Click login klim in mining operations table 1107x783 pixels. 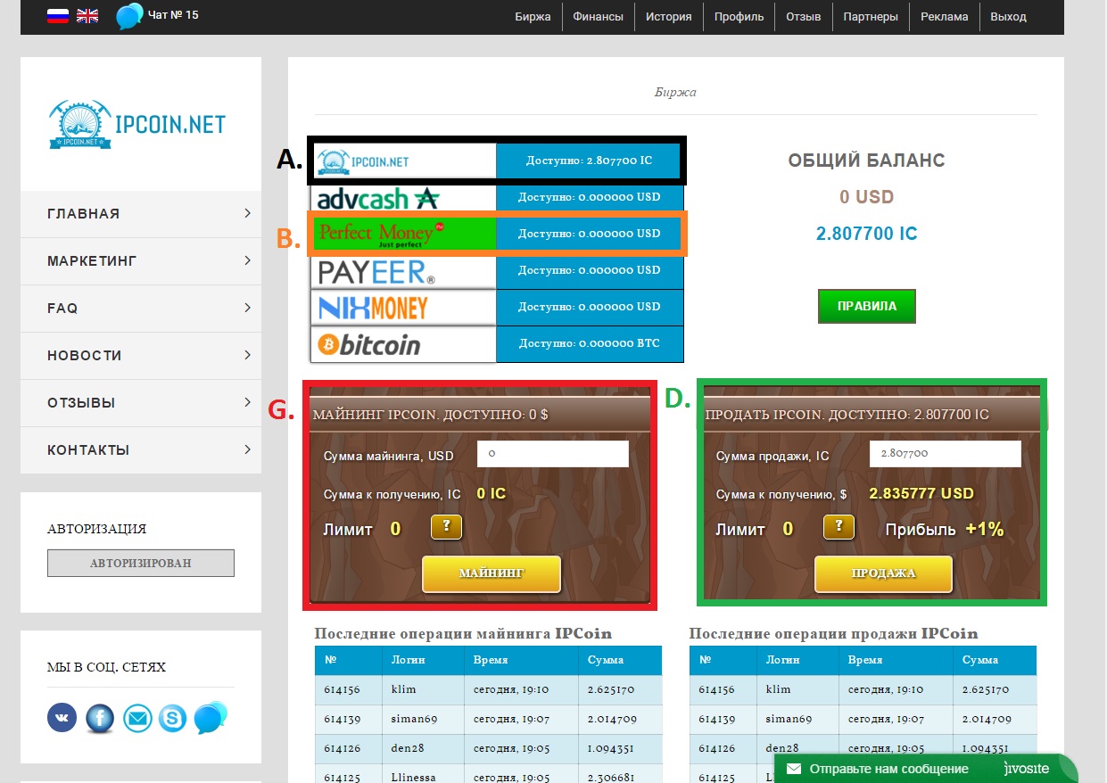(403, 689)
